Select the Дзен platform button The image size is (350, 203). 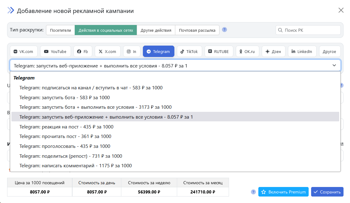click(x=273, y=51)
